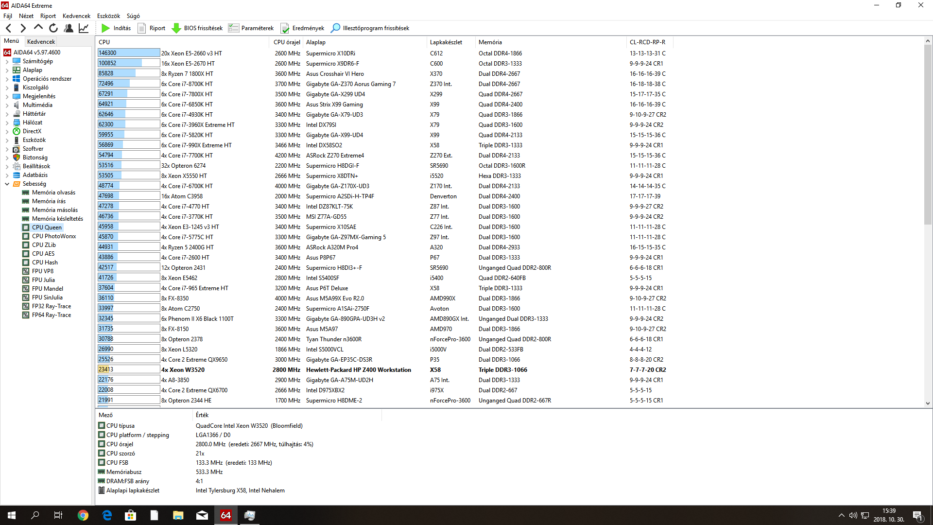This screenshot has width=933, height=525.
Task: Expand the Operációs rendszer node
Action: pyautogui.click(x=7, y=79)
